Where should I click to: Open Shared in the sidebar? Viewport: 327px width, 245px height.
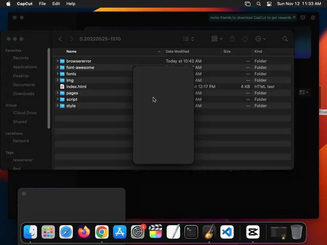20,122
